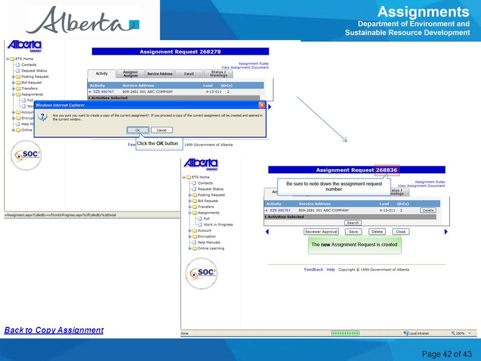Click OK in the Windows Internet Explorer dialog

tap(138, 130)
